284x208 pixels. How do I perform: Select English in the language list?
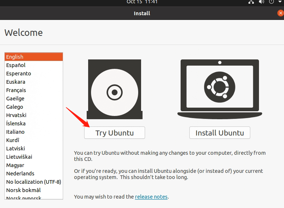(x=34, y=57)
